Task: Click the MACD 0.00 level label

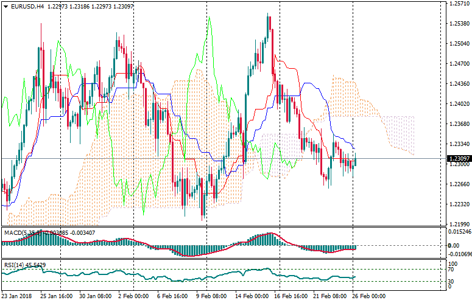Action: pyautogui.click(x=454, y=246)
